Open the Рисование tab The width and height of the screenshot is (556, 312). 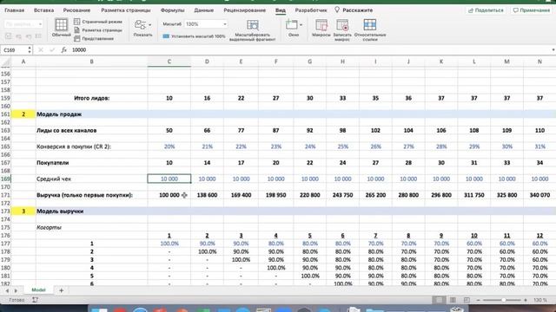pos(76,10)
